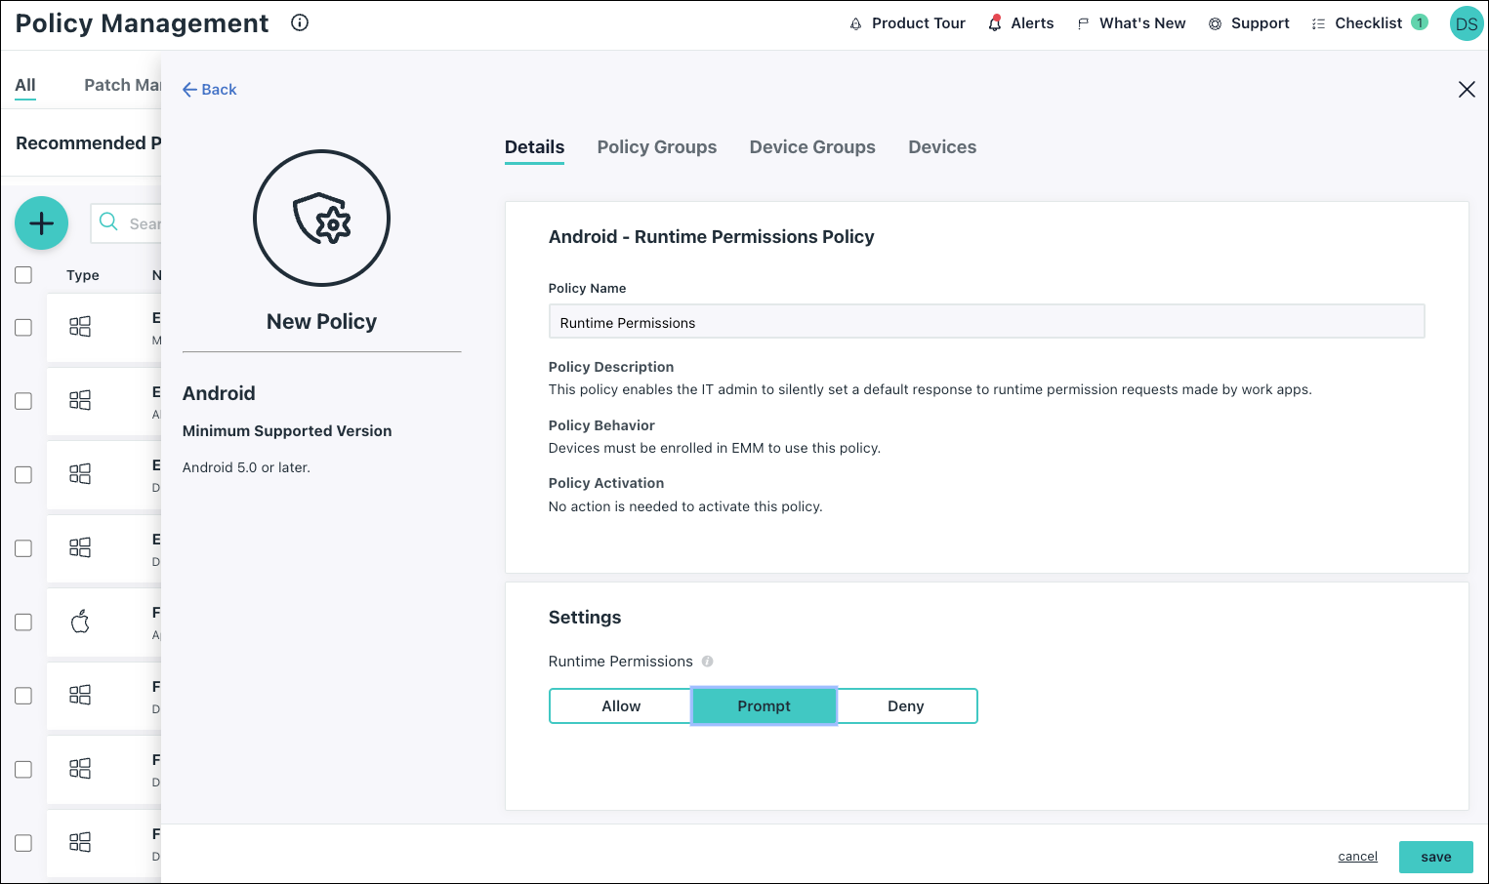Select Deny for Runtime Permissions
Viewport: 1489px width, 884px height.
905,706
